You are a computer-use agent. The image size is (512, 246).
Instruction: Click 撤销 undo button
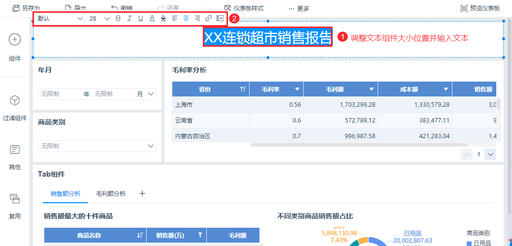point(122,8)
